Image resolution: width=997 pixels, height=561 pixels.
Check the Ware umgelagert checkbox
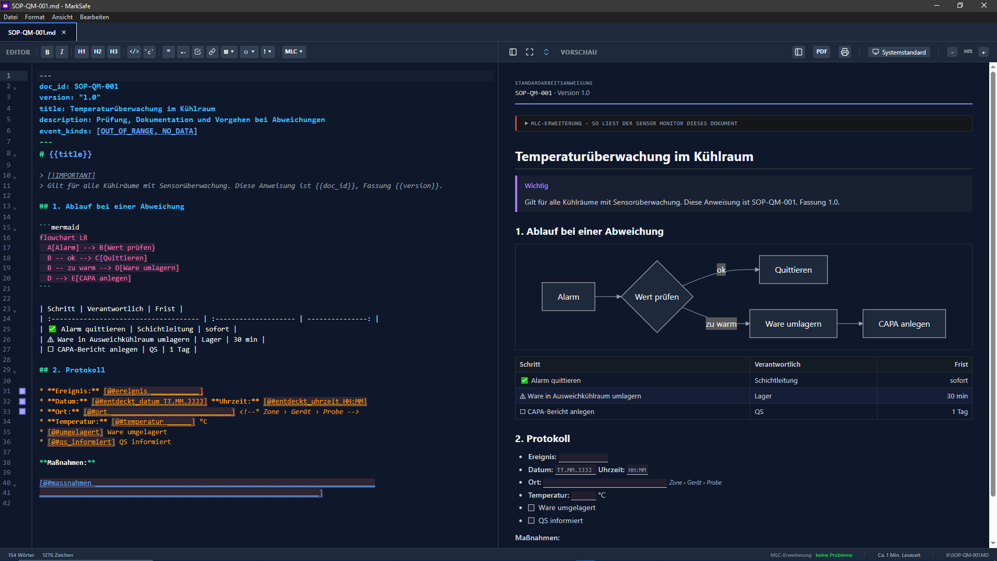pos(531,508)
